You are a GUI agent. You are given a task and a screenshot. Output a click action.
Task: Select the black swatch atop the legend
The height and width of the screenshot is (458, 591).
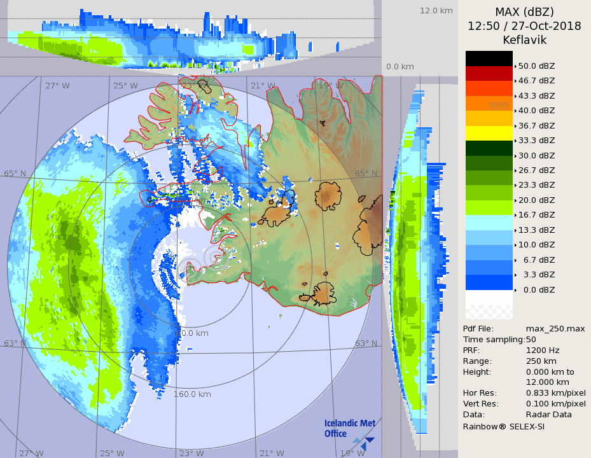point(489,58)
